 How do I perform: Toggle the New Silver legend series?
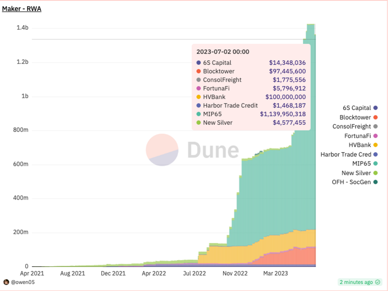click(x=360, y=173)
